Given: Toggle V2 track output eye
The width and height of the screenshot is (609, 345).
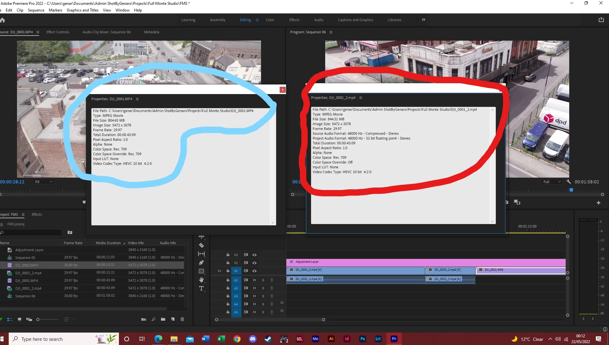Looking at the screenshot, I should point(254,263).
